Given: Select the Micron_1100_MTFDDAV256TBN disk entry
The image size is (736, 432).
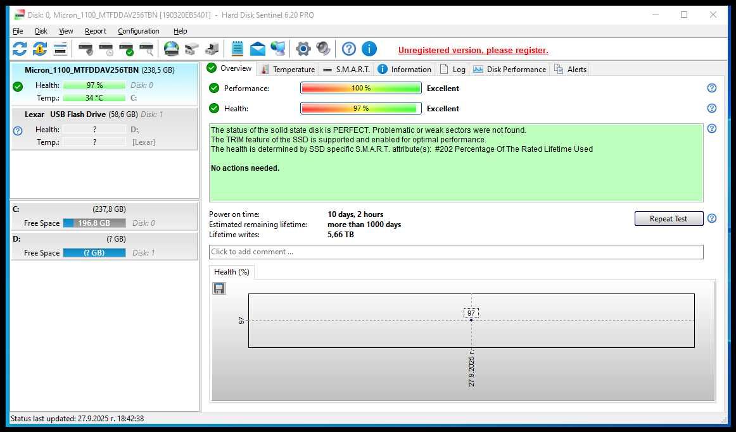Looking at the screenshot, I should [x=105, y=84].
